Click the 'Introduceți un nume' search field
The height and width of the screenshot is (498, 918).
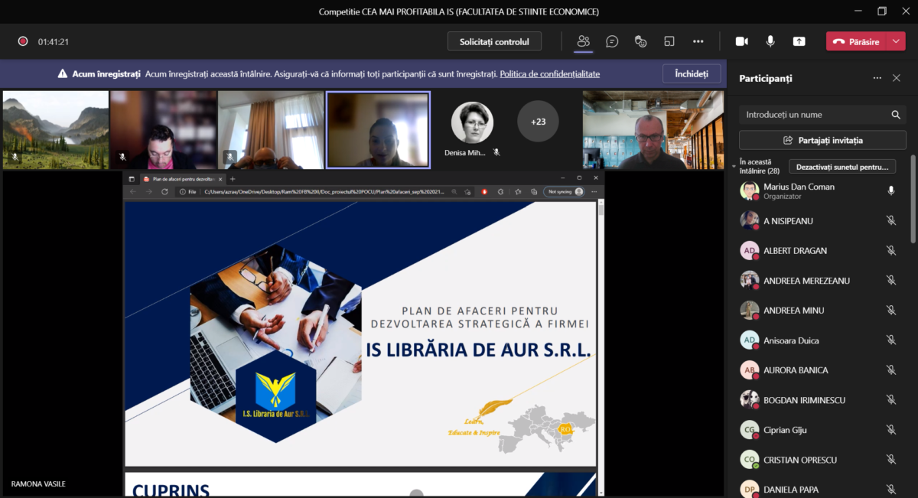(815, 115)
